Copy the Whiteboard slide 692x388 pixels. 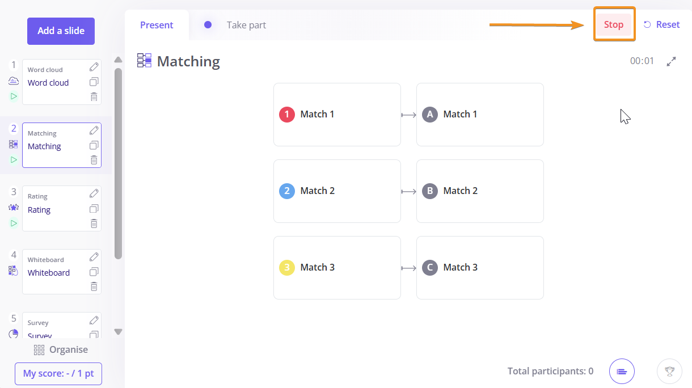[x=94, y=272]
